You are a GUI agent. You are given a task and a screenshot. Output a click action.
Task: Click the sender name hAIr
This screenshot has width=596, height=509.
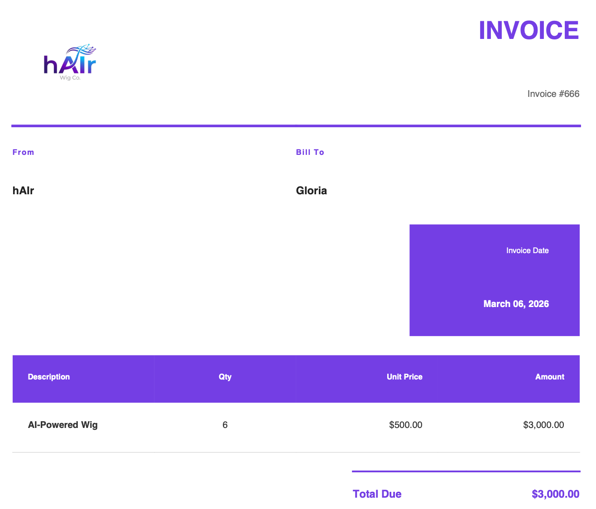click(x=24, y=191)
